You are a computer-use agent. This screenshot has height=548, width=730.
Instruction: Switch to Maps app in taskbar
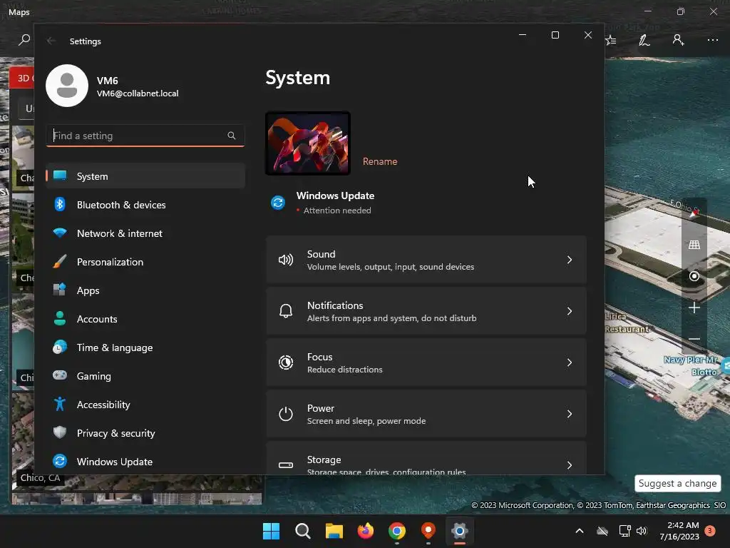pos(428,531)
